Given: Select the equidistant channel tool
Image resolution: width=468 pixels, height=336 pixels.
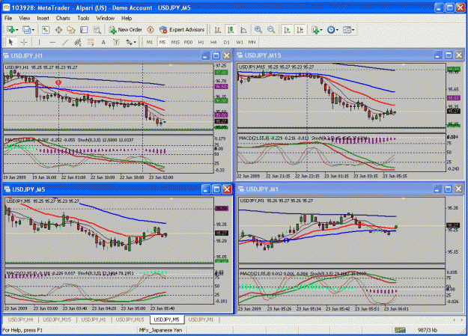Looking at the screenshot, I should point(78,42).
